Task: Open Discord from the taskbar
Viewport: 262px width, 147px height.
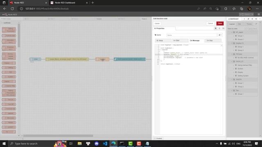Action: [x=97, y=143]
